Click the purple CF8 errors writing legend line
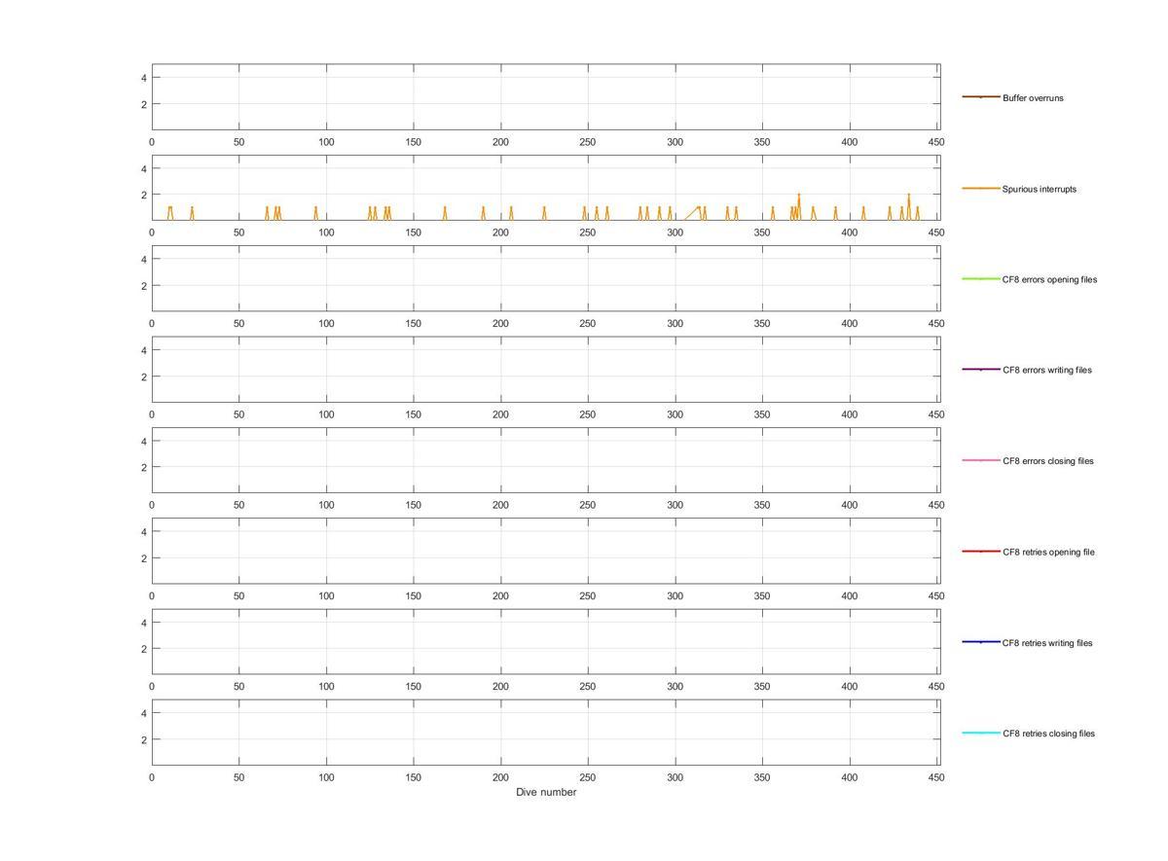Image resolution: width=1168 pixels, height=861 pixels. pyautogui.click(x=981, y=370)
